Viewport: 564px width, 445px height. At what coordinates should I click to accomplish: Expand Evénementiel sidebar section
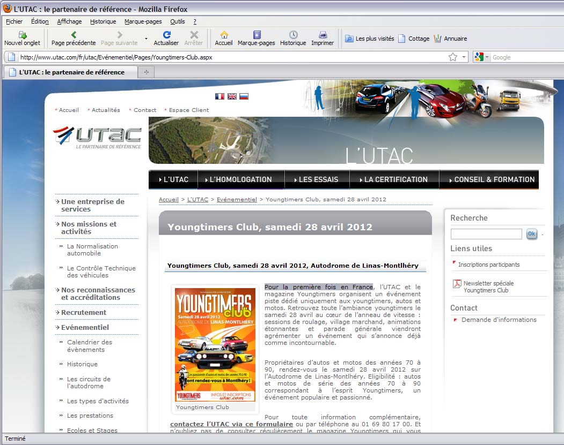(x=85, y=327)
